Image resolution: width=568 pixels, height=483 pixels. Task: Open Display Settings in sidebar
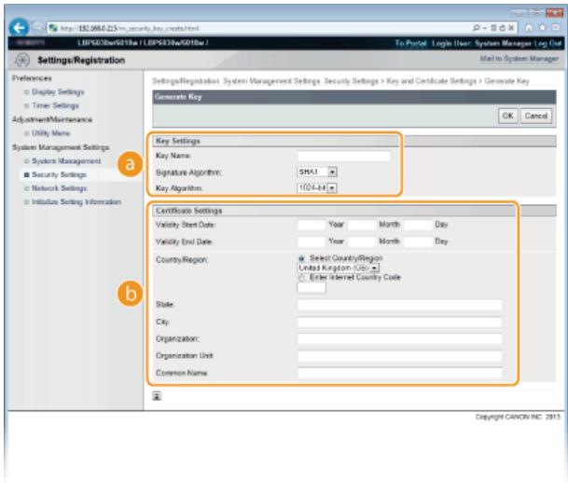click(x=58, y=91)
